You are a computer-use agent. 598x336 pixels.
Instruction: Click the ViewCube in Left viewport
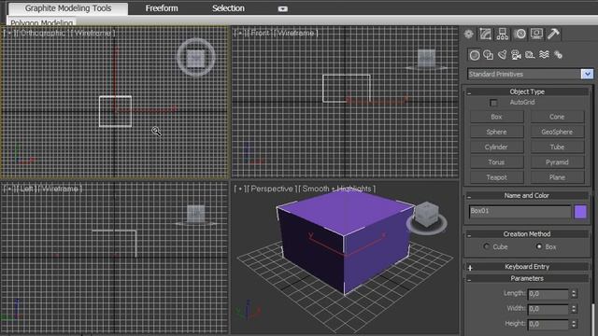coord(196,215)
